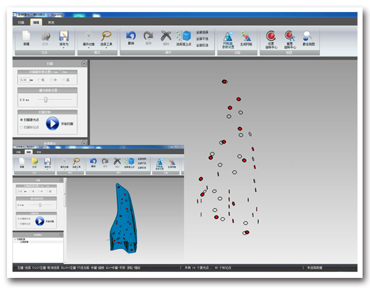
Task: Click the 0.50 mm resolution field, main window
Action: point(25,80)
